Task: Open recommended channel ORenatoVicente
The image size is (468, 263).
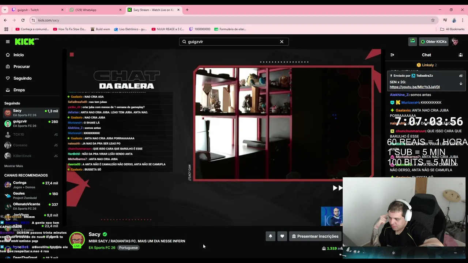Action: [x=31, y=206]
